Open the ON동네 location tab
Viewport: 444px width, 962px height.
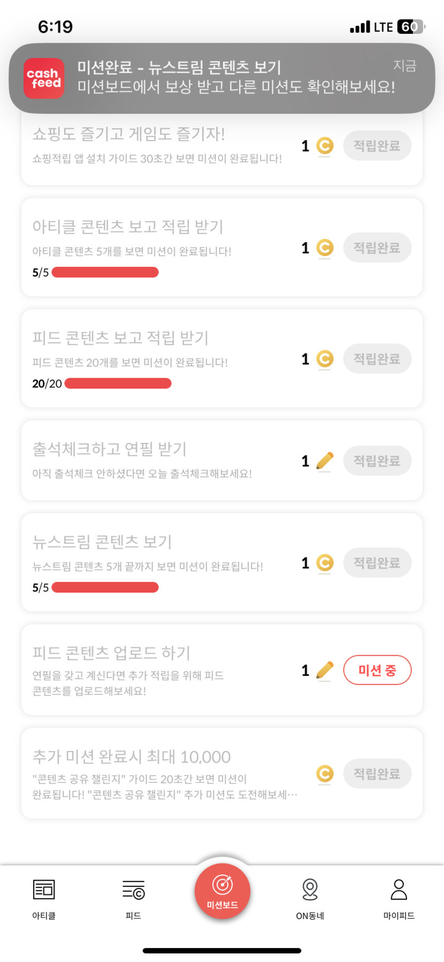310,890
